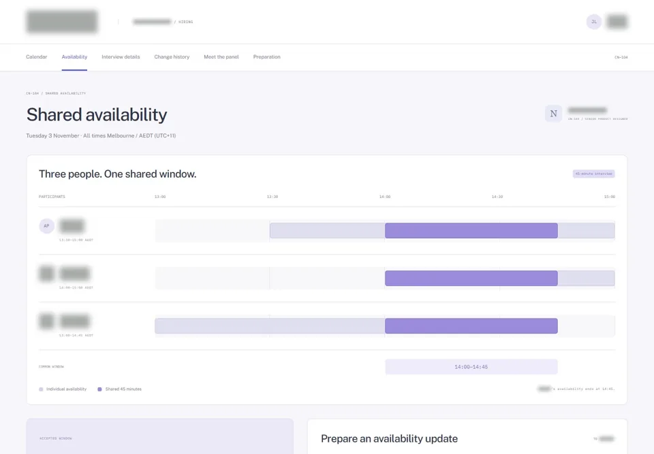
Task: Click the 15:00 time header
Action: [x=609, y=197]
